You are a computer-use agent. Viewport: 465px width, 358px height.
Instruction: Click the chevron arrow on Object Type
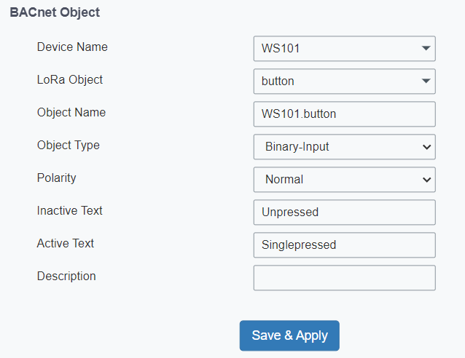point(426,147)
